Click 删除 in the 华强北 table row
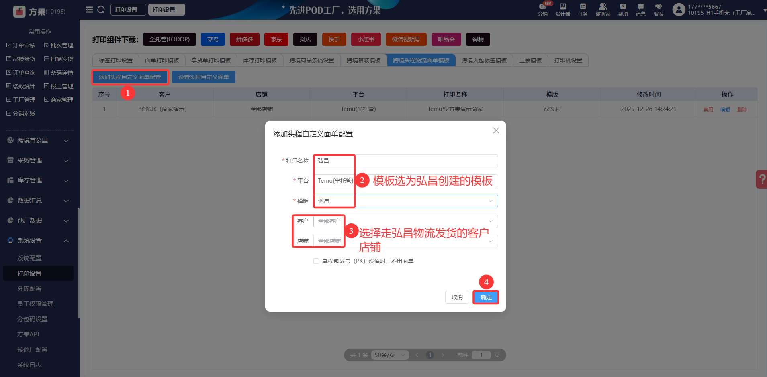Image resolution: width=767 pixels, height=377 pixels. pyautogui.click(x=742, y=109)
